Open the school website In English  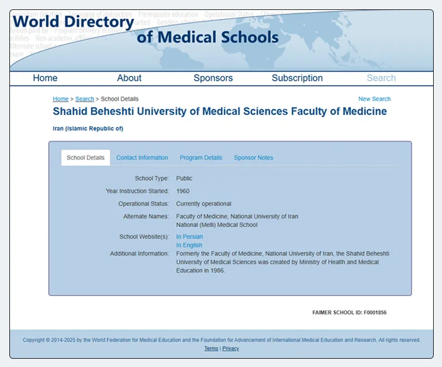pos(189,245)
